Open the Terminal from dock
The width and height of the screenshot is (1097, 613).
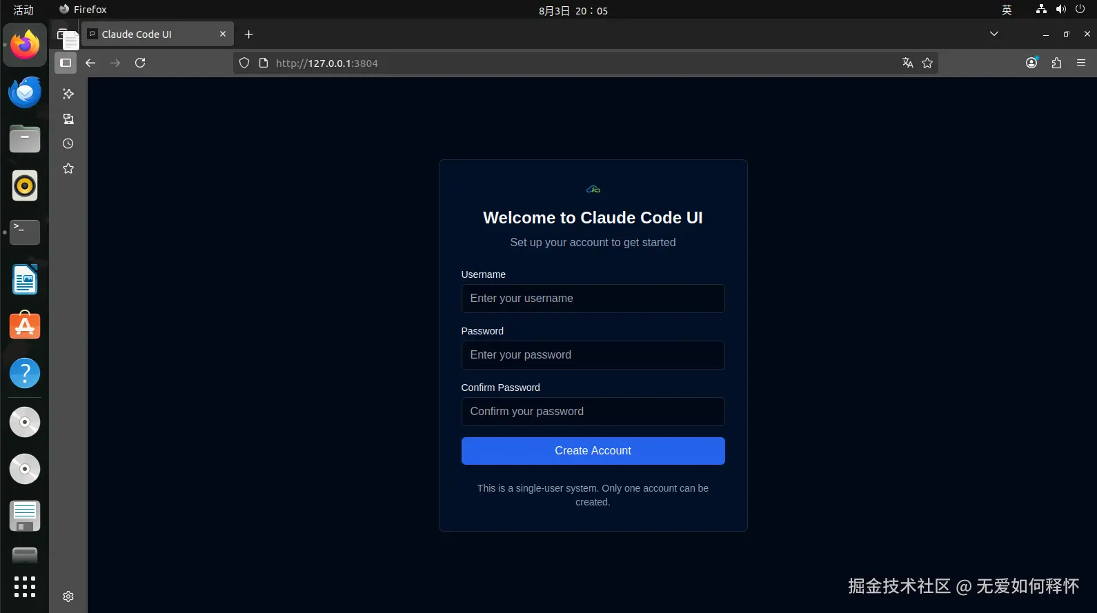pos(25,232)
